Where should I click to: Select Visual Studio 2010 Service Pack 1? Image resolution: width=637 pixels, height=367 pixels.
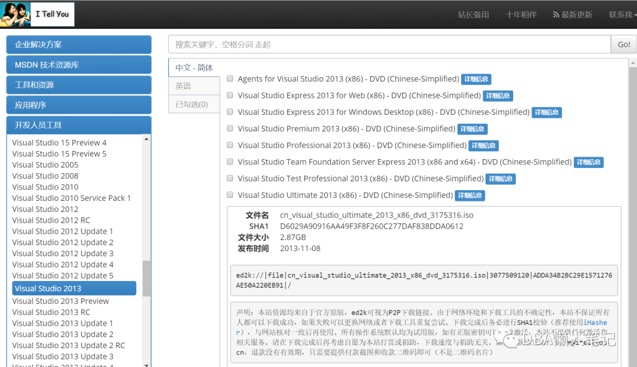(71, 198)
